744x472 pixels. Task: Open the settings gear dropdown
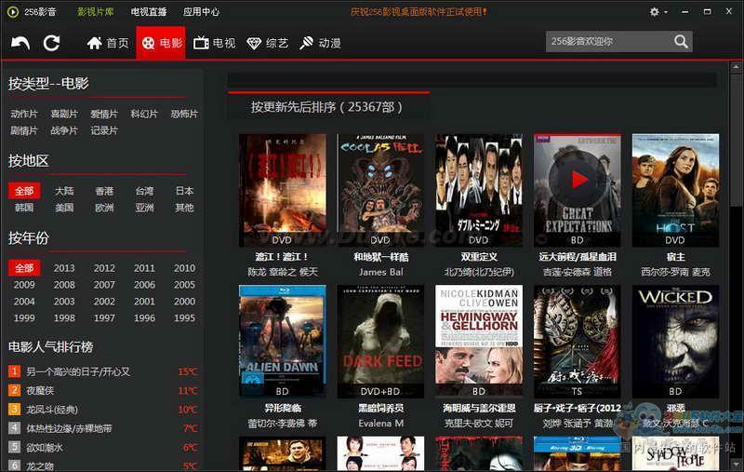click(x=658, y=12)
